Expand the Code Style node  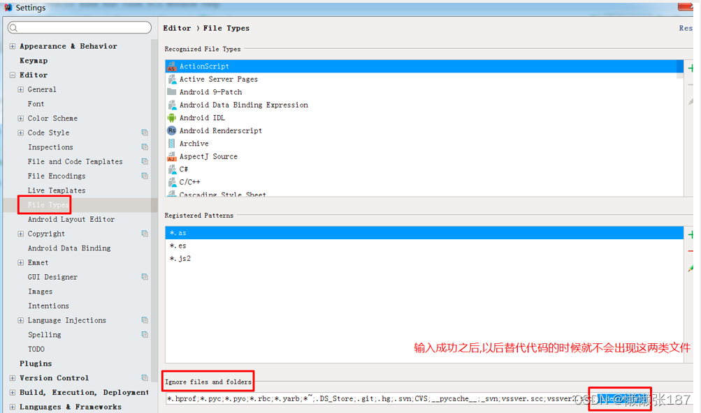point(20,133)
